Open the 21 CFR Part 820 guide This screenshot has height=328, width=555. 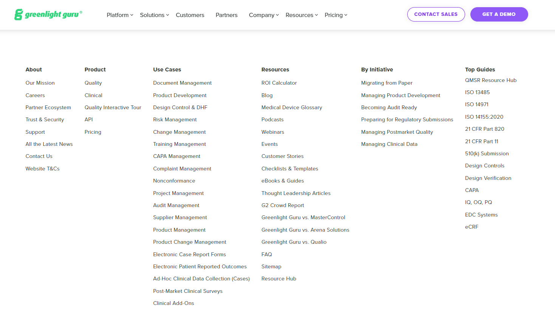pyautogui.click(x=485, y=129)
